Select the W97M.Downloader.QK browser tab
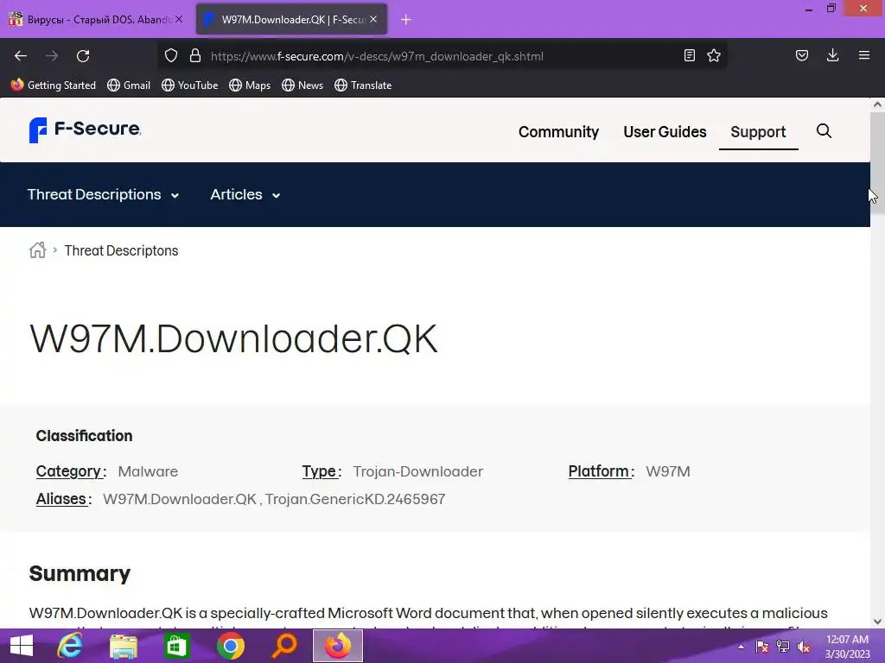885x663 pixels. (292, 19)
